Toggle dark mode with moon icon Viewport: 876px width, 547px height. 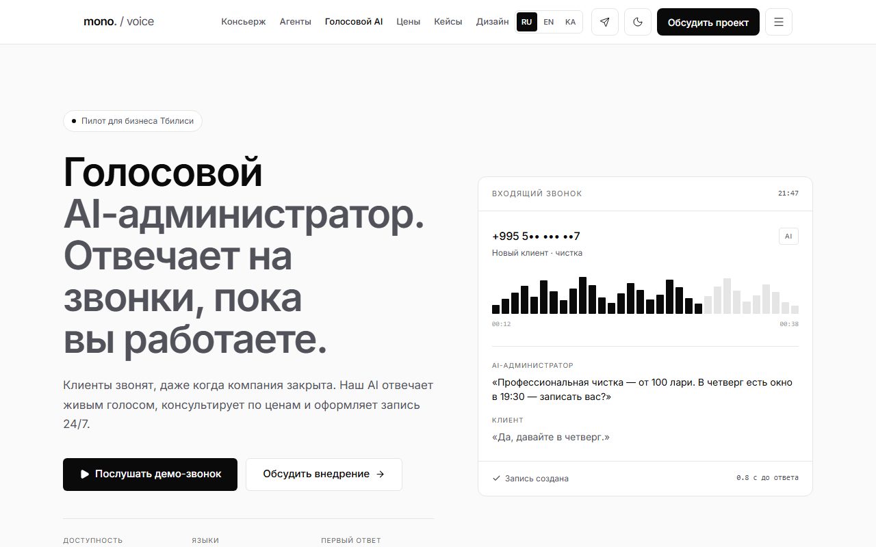[x=638, y=22]
